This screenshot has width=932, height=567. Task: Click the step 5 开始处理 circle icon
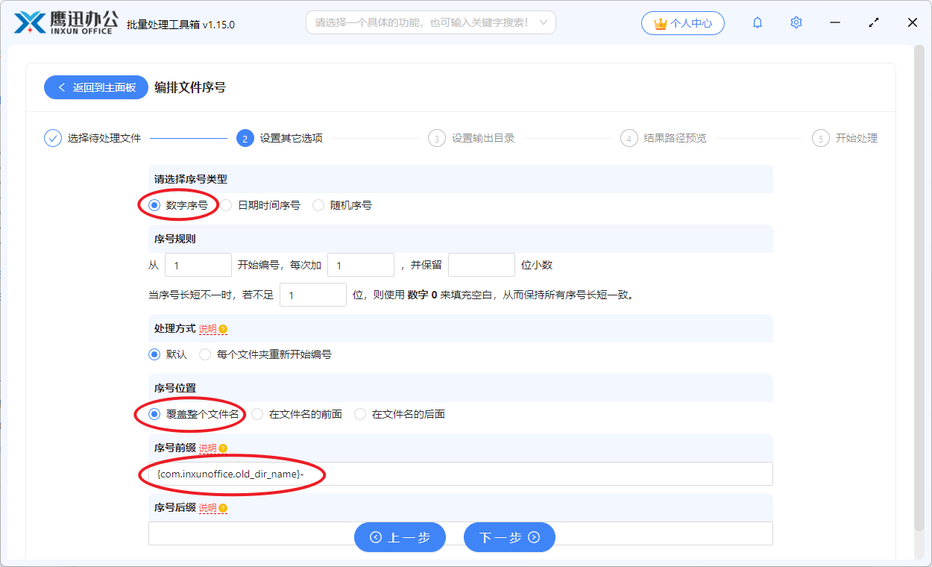(x=821, y=138)
